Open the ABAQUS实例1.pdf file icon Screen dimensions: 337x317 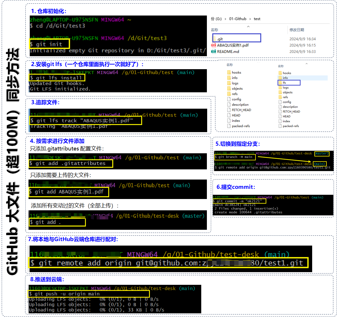213,45
